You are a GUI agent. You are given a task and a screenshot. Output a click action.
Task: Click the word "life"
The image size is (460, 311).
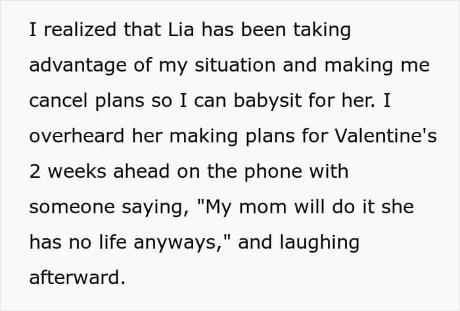tap(112, 242)
